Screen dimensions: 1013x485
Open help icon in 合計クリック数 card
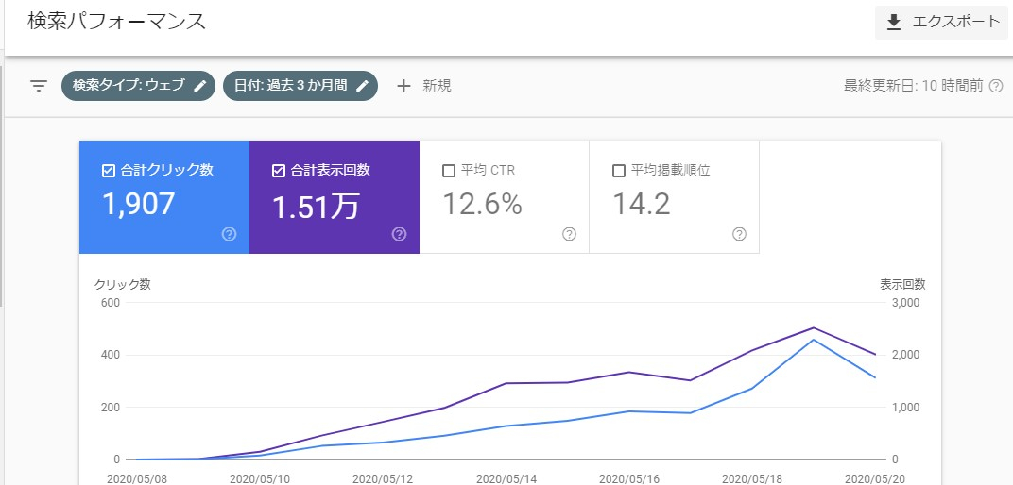[x=229, y=234]
